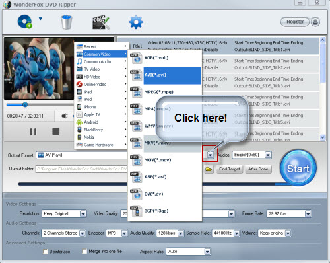Screen dimensions: 330x263
Task: Select Common Video menu entry
Action: tap(101, 54)
